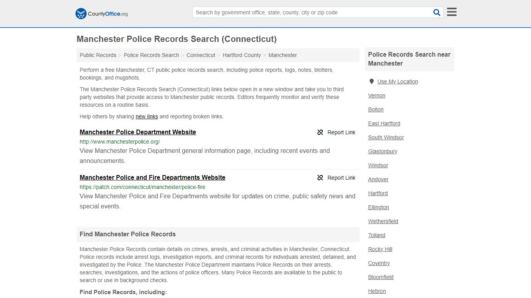
Task: Open Wethersfield police records
Action: tap(383, 221)
